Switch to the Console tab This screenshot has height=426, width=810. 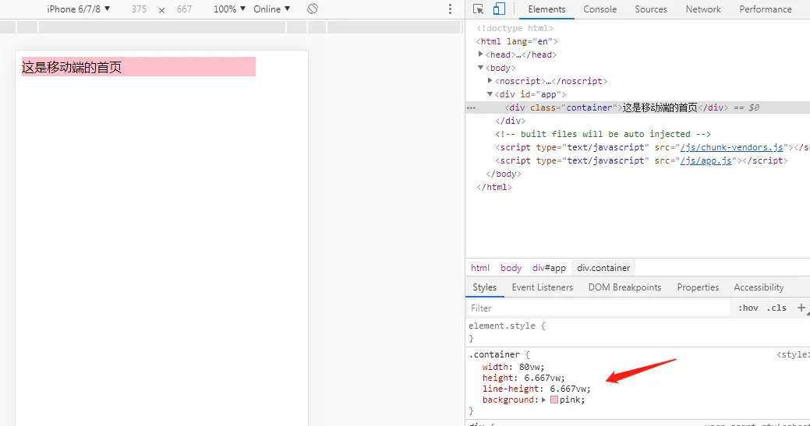pyautogui.click(x=600, y=9)
